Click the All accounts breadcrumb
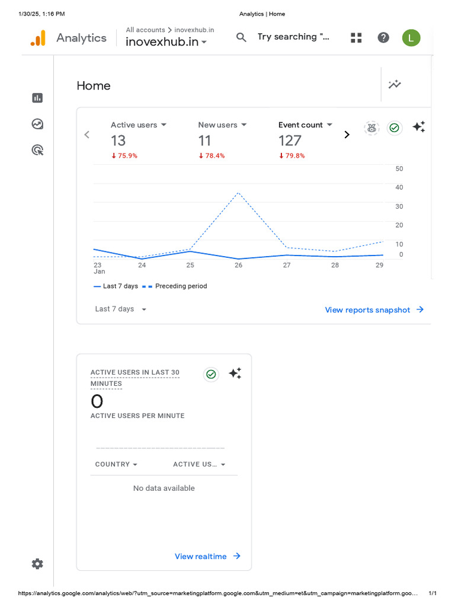This screenshot has width=455, height=607. 145,30
